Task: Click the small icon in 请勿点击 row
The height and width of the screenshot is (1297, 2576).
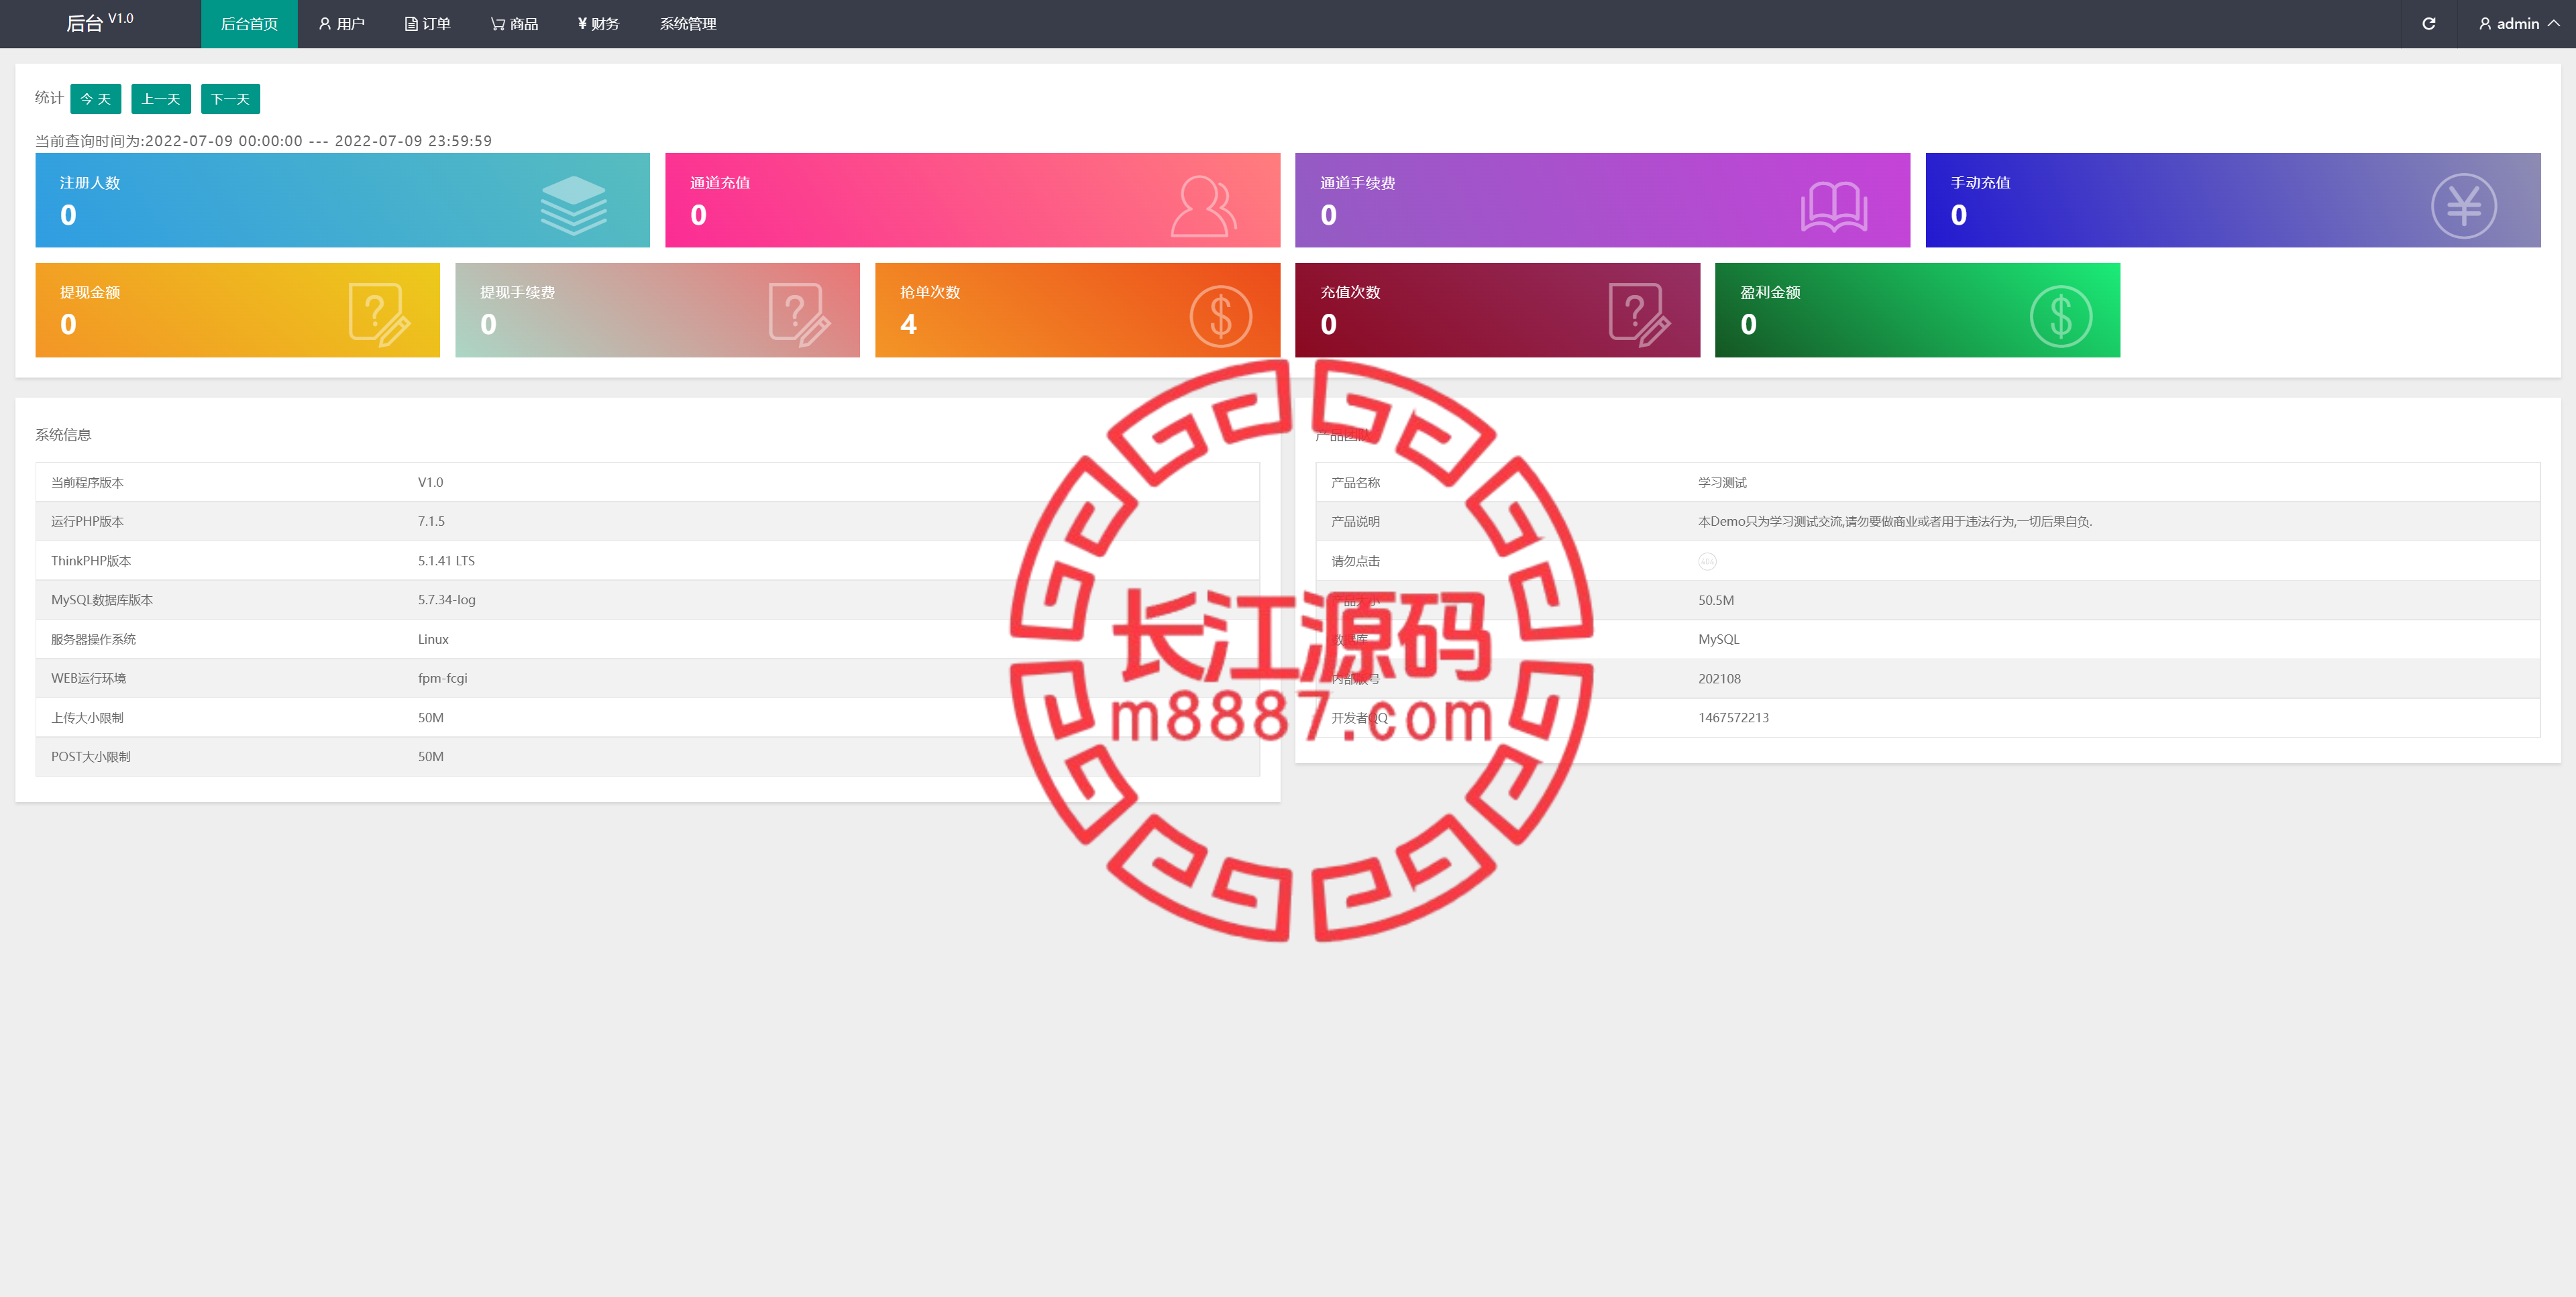Action: point(1707,561)
